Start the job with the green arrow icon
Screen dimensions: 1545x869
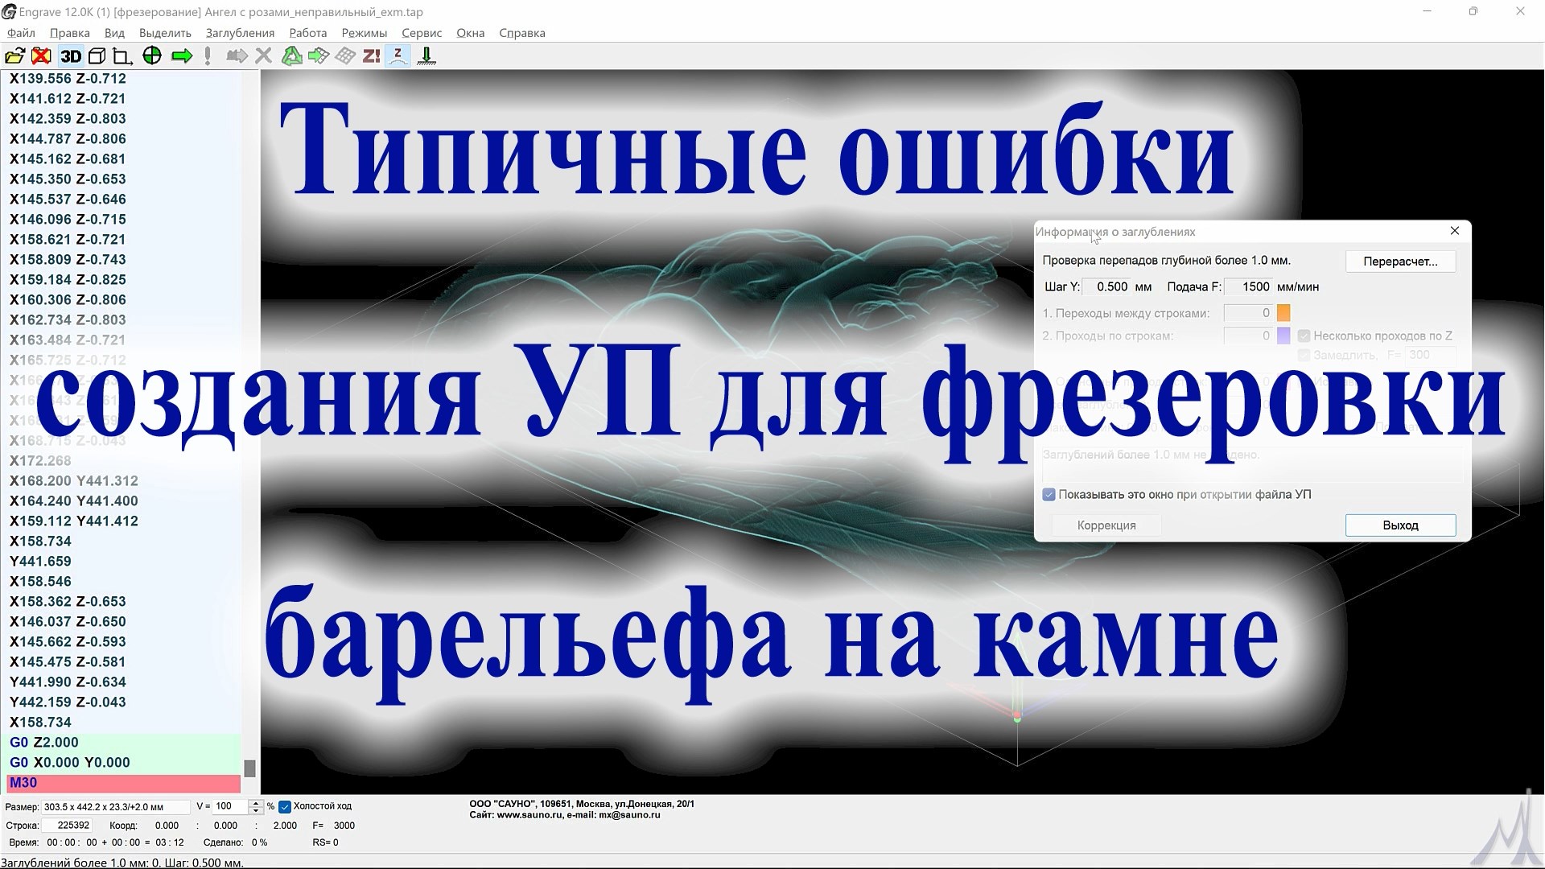[182, 56]
